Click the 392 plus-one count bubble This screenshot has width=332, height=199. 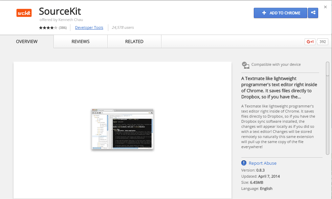(323, 42)
